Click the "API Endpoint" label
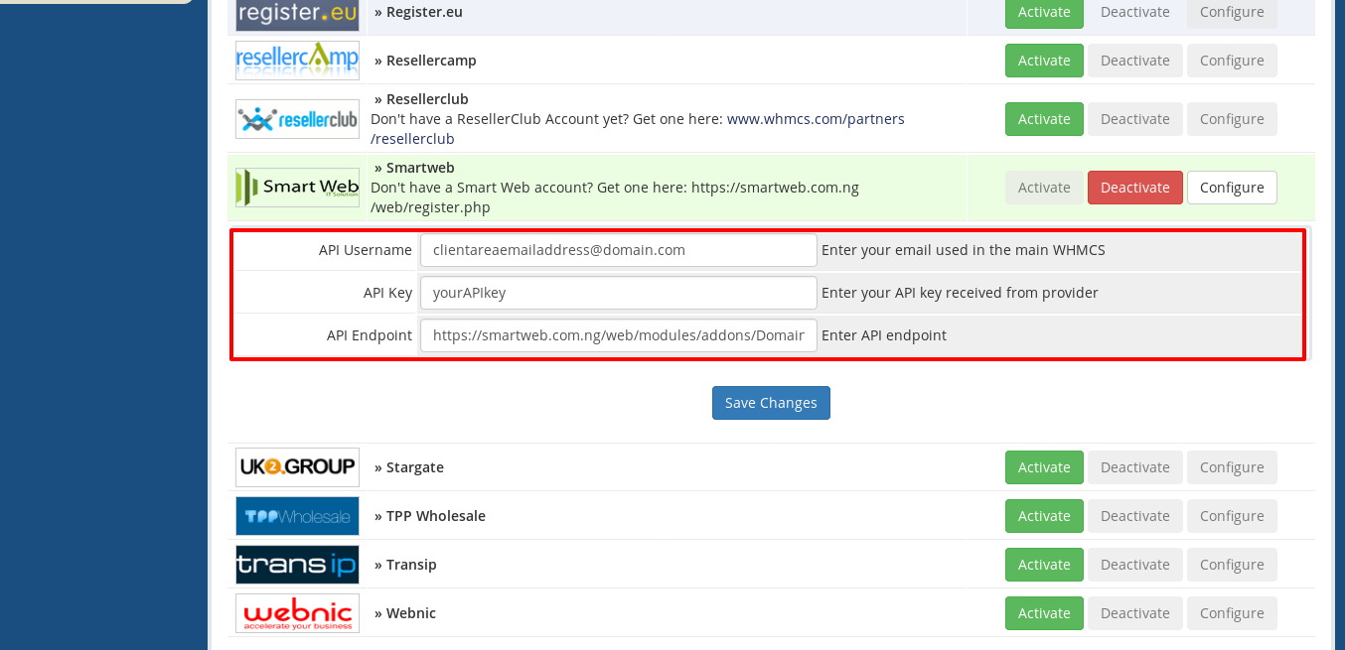The width and height of the screenshot is (1345, 650). [x=370, y=335]
